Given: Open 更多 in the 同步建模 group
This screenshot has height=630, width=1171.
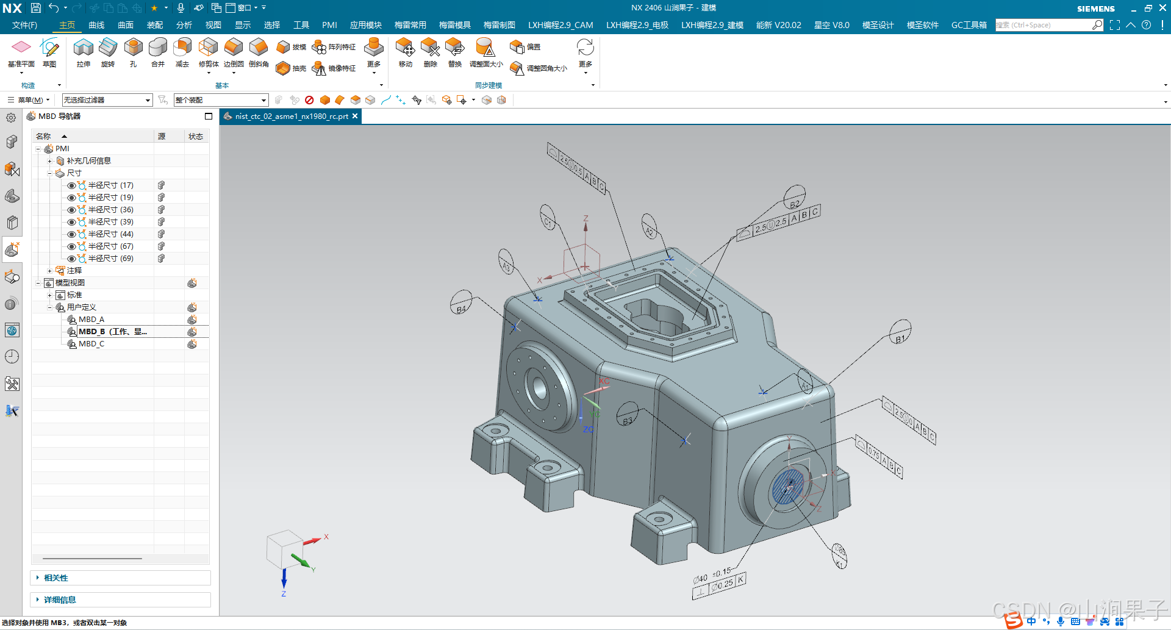Looking at the screenshot, I should [585, 55].
